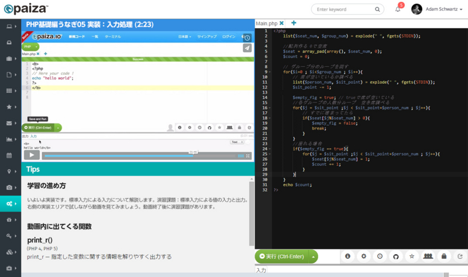Expand the document sidebar submenu arrow
468x277 pixels.
(16, 75)
